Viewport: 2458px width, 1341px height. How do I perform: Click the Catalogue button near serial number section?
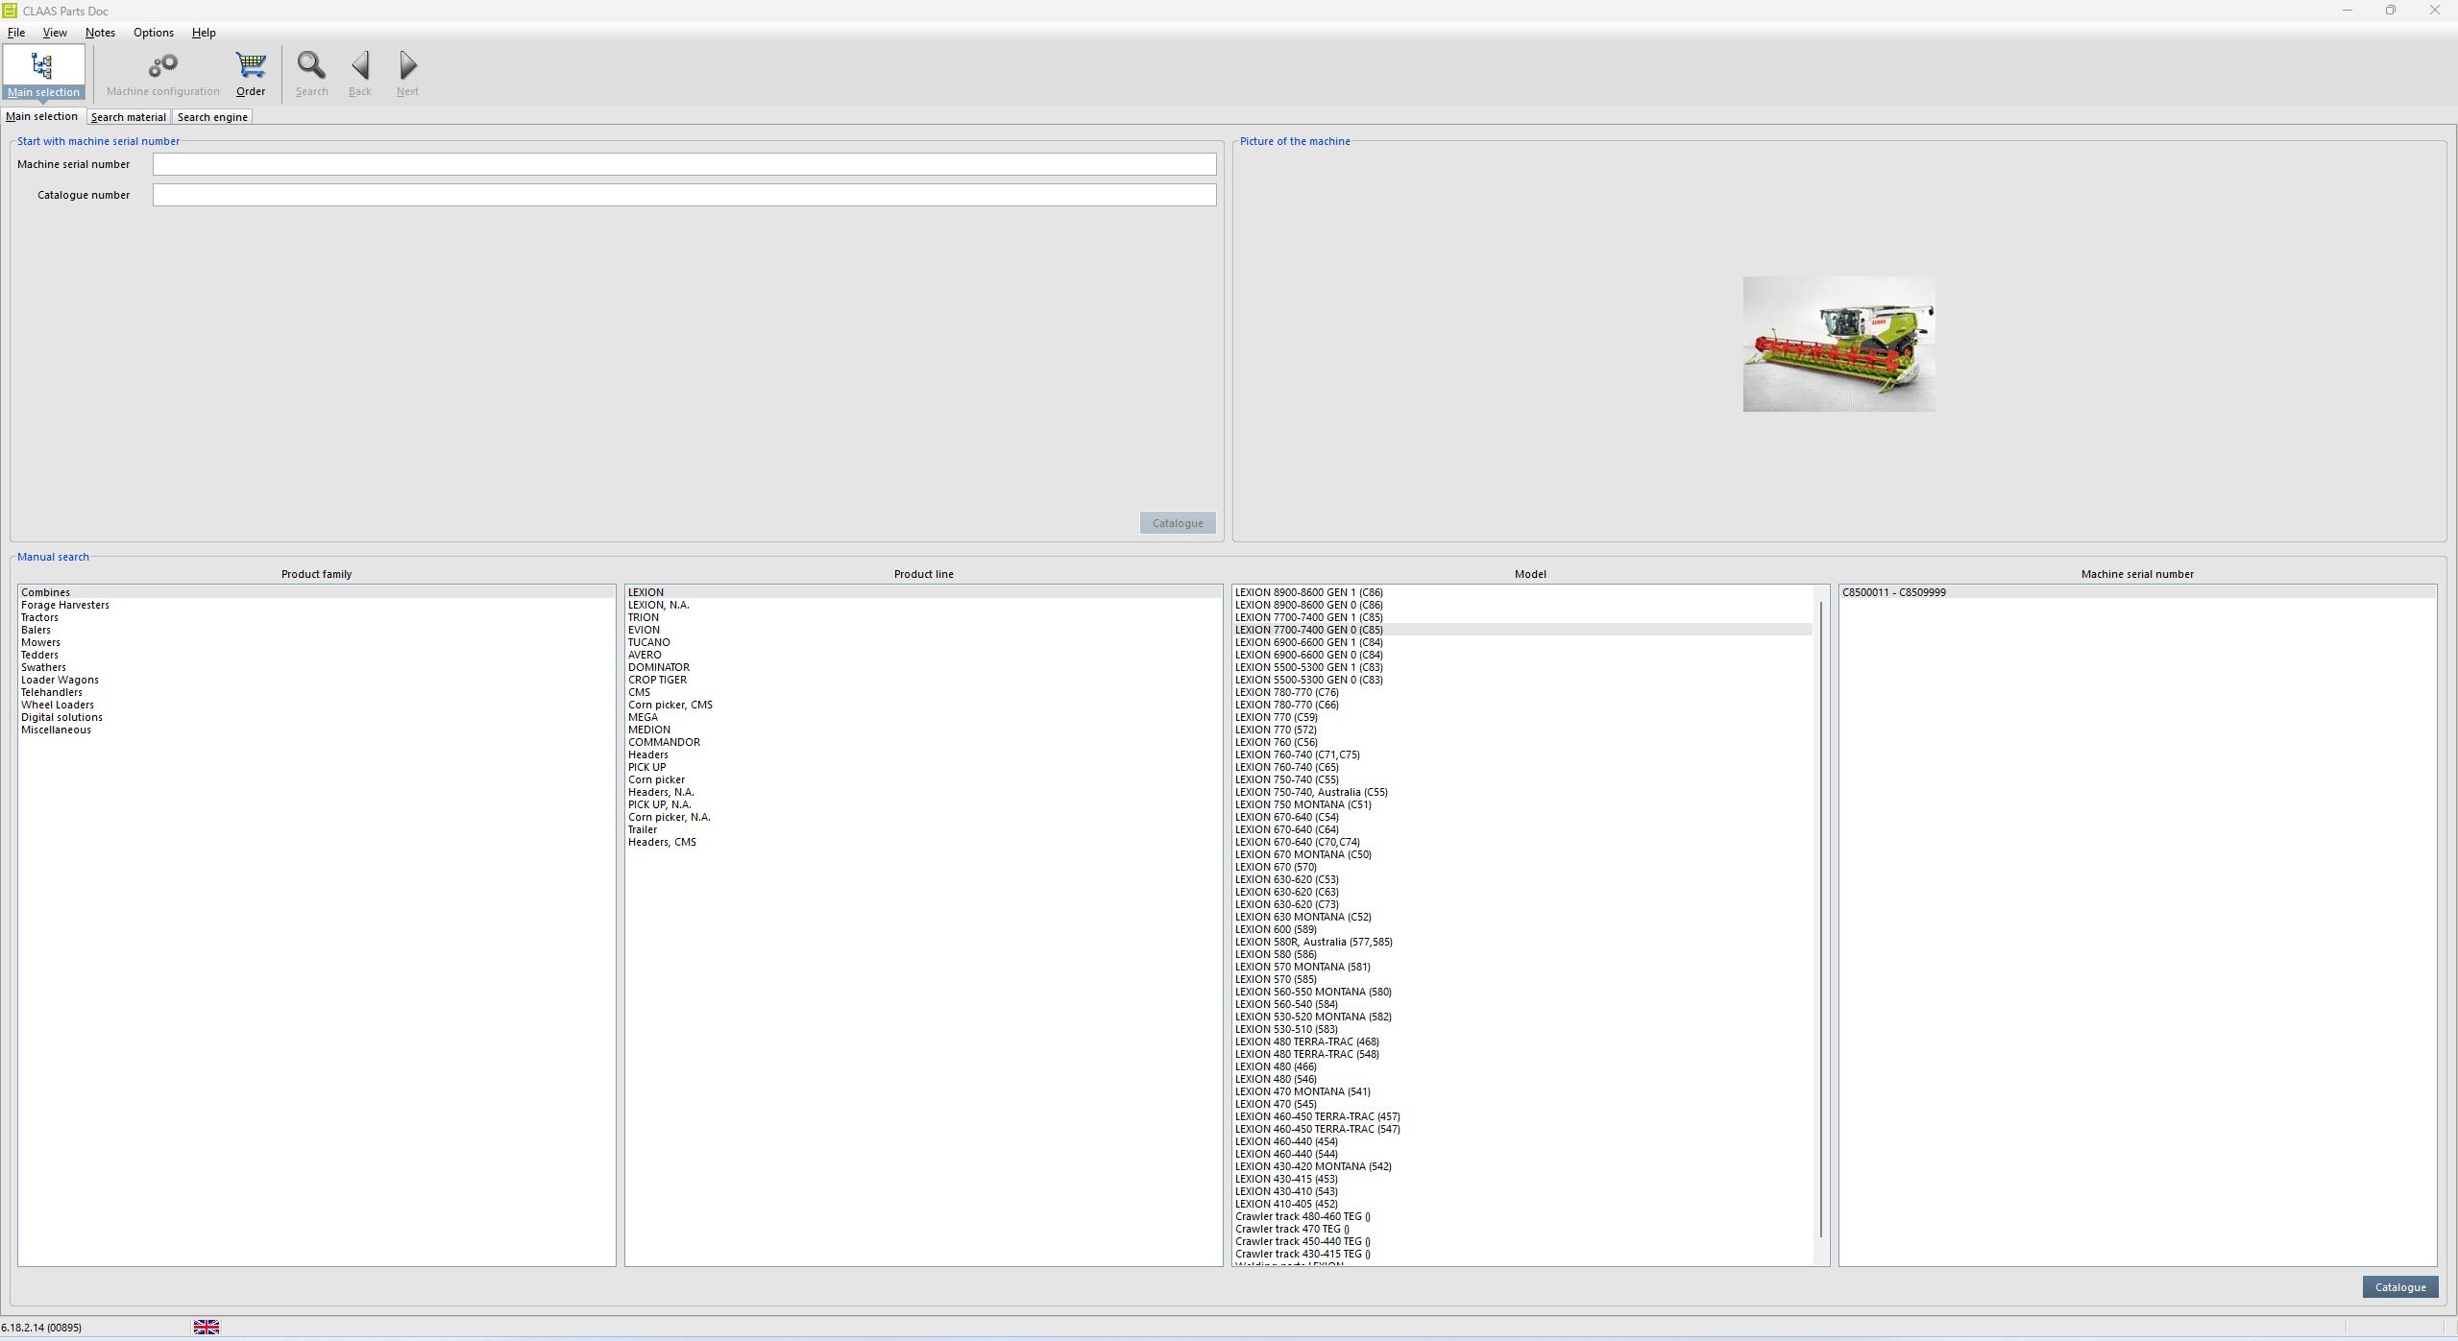[1177, 522]
